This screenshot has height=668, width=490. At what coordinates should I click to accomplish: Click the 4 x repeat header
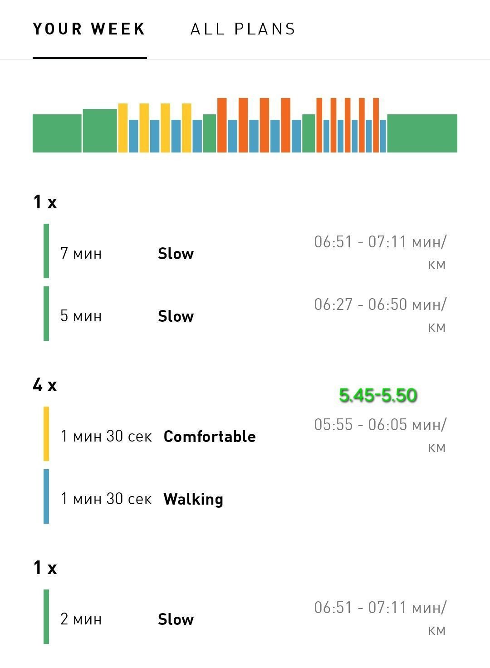pyautogui.click(x=45, y=385)
